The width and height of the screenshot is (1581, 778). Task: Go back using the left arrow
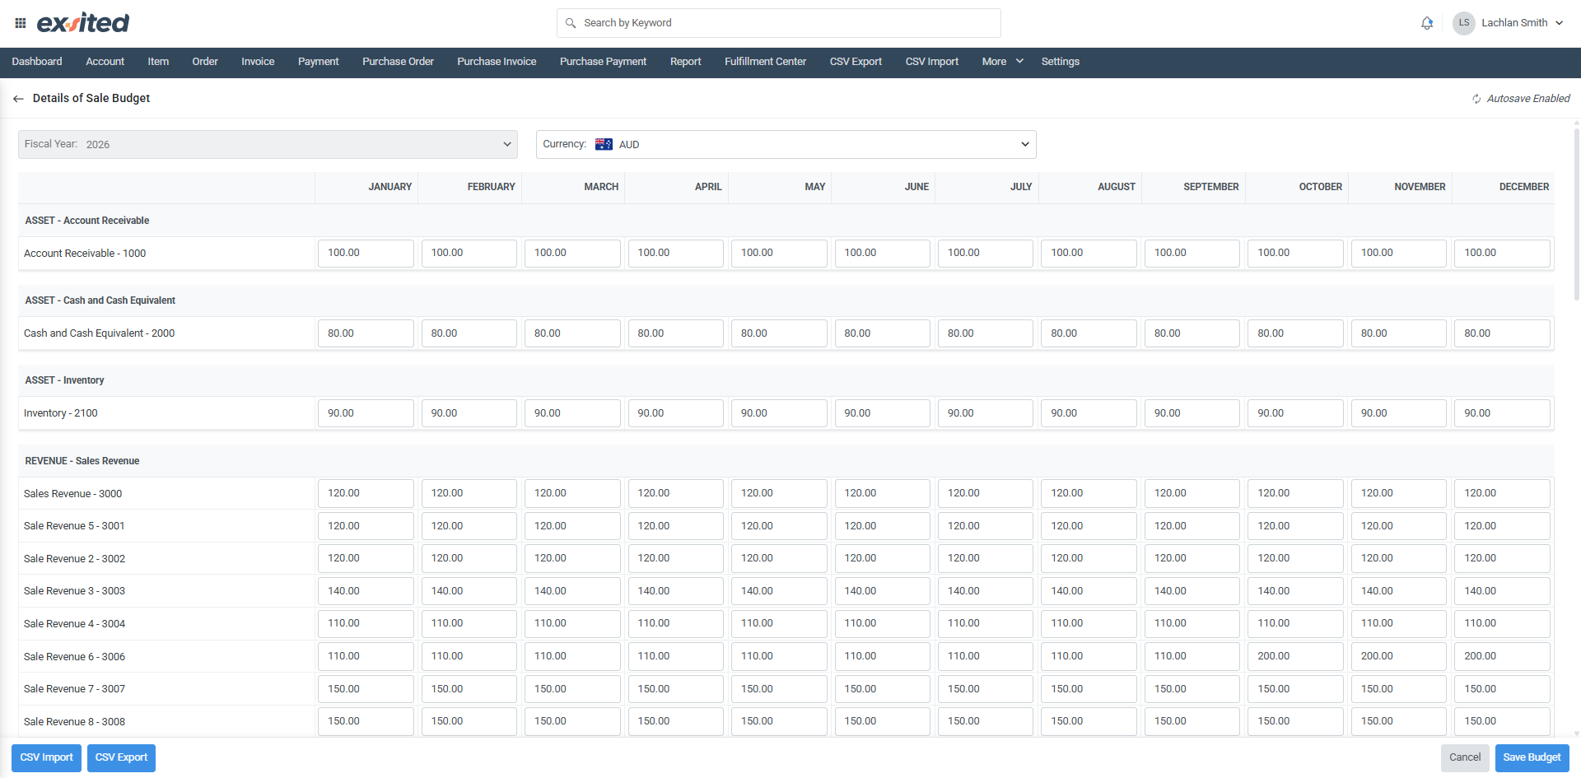pyautogui.click(x=18, y=99)
